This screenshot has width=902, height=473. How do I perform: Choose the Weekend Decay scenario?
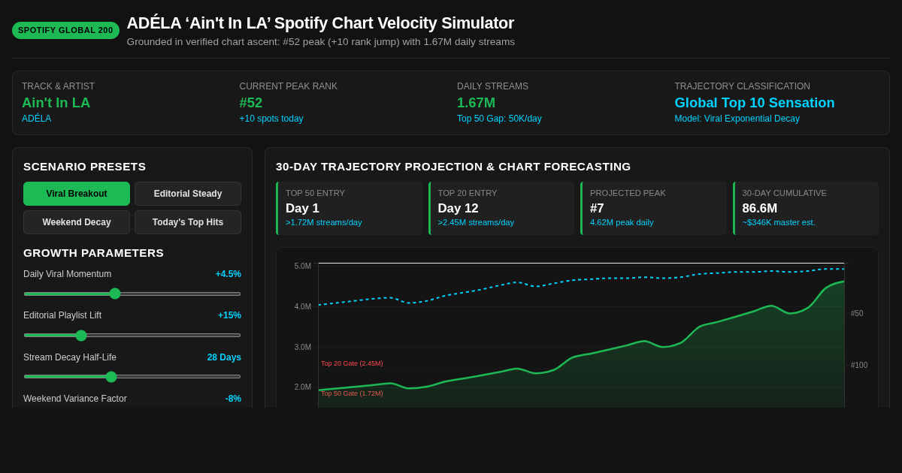(77, 222)
